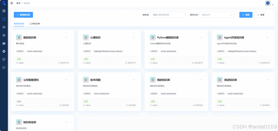Image resolution: width=278 pixels, height=131 pixels.
Task: Click the document icon of Python编程知识库
Action: pyautogui.click(x=153, y=37)
